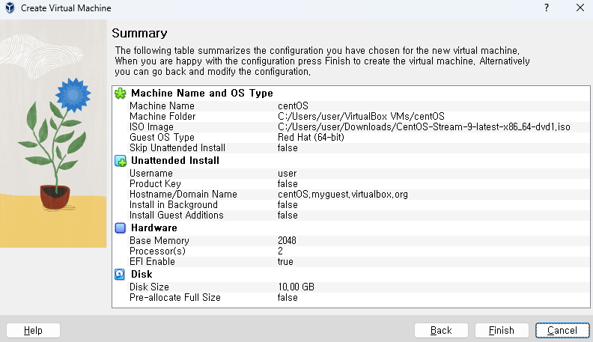Screen dimensions: 593x342
Task: Click the VirtualBox logo in title bar
Action: [x=10, y=7]
